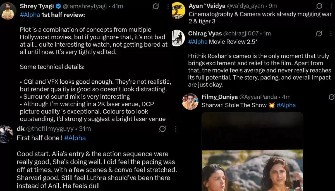335x191 pixels.
Task: Open the image in Filmy_Duniya's tweet
Action: pos(252,151)
